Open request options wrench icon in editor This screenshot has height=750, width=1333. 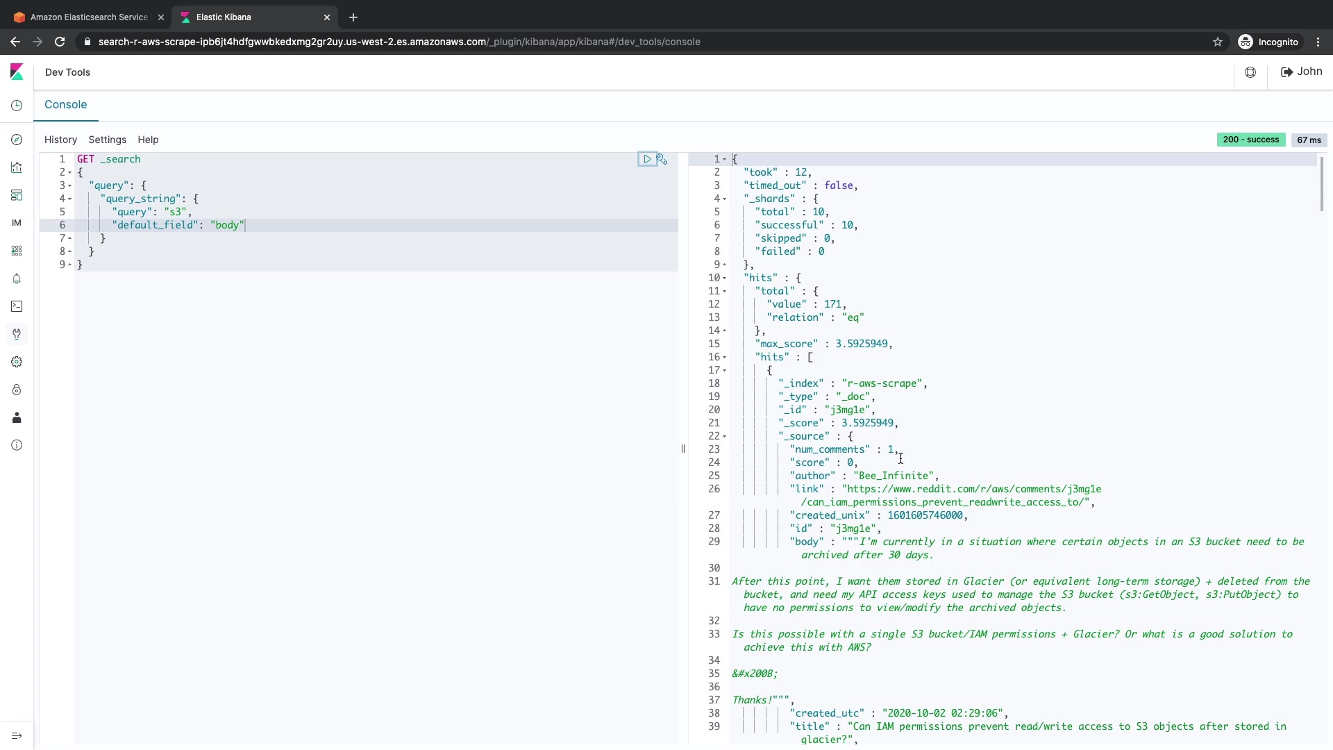tap(662, 159)
